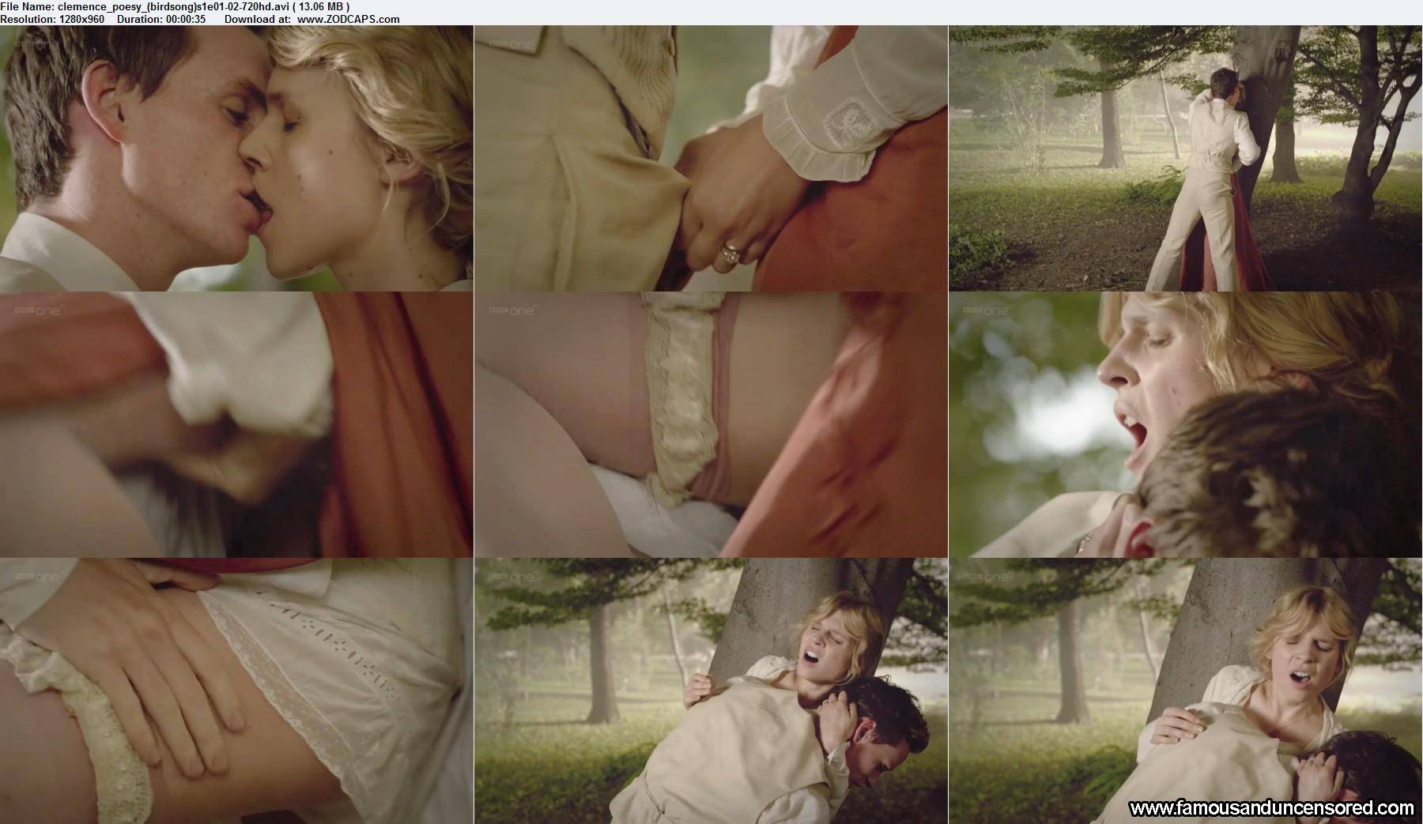The image size is (1423, 824).
Task: Open the close-up of the blonde woman's profile
Action: pos(1185,425)
